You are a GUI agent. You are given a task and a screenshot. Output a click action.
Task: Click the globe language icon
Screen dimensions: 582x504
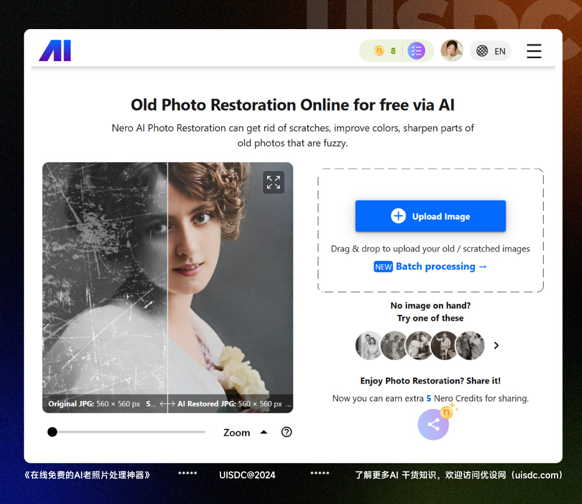[482, 51]
